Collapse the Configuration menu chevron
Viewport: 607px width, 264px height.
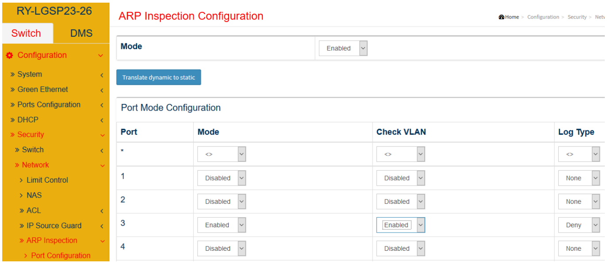pyautogui.click(x=101, y=56)
